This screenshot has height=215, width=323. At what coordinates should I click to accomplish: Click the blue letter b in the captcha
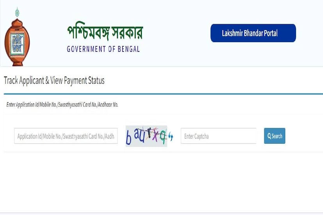pyautogui.click(x=128, y=138)
